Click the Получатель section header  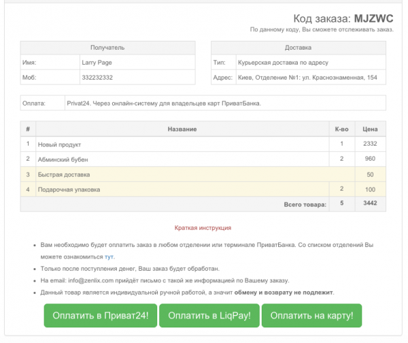coord(107,48)
